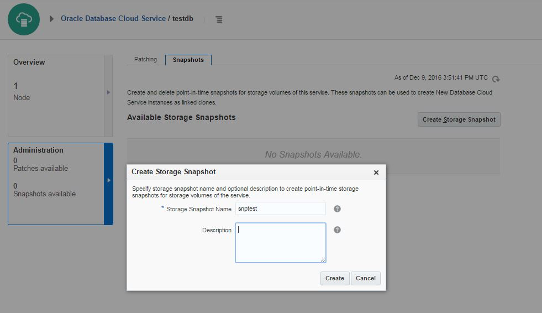Open the testdb hamburger menu icon
This screenshot has height=313, width=542.
pos(219,19)
